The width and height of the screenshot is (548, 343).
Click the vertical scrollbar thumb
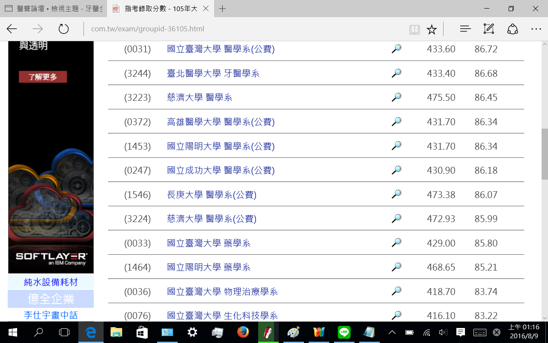545,154
